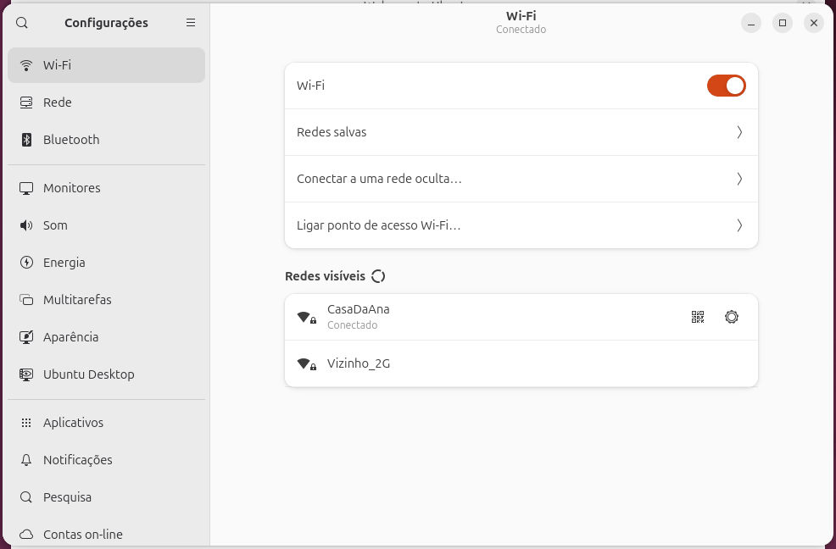Switch to Monitores panel
The image size is (836, 549).
click(x=106, y=188)
